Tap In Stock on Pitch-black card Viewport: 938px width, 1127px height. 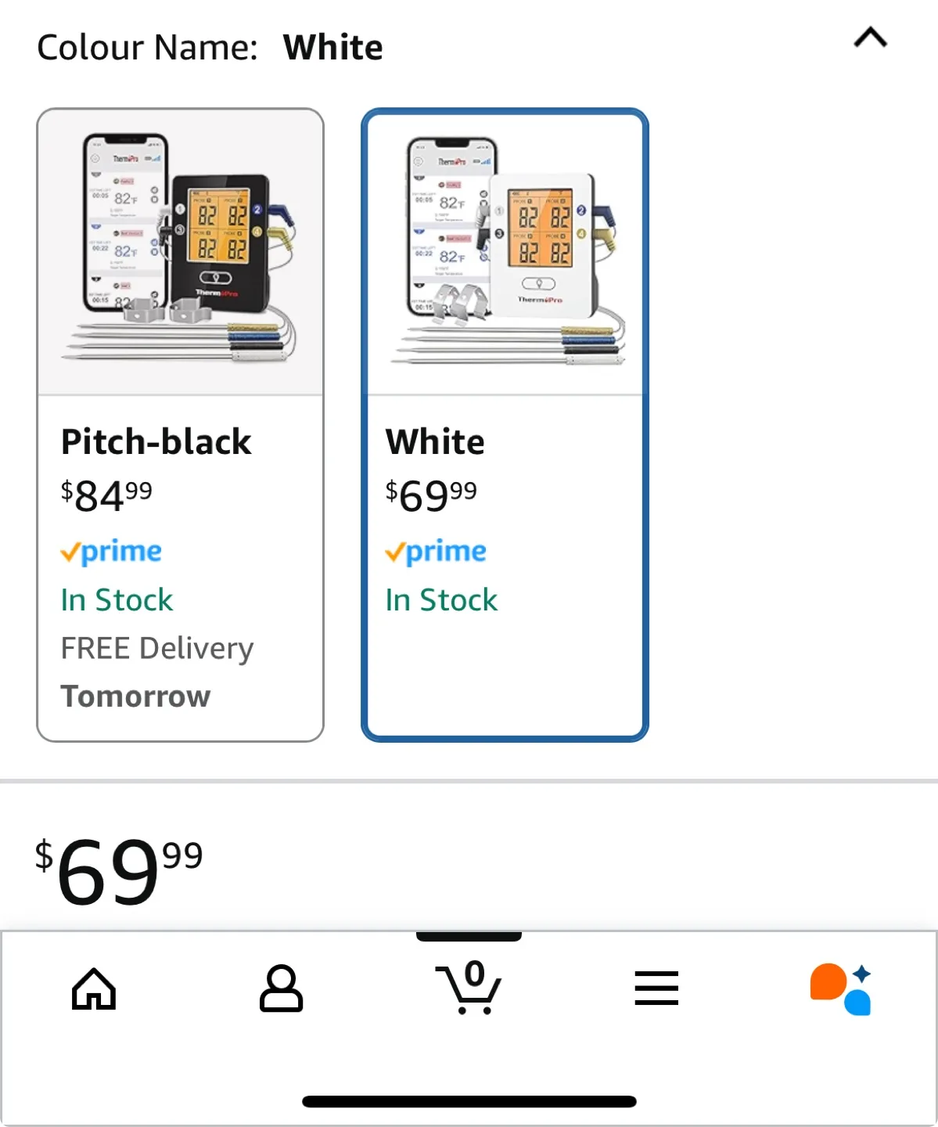click(x=117, y=600)
